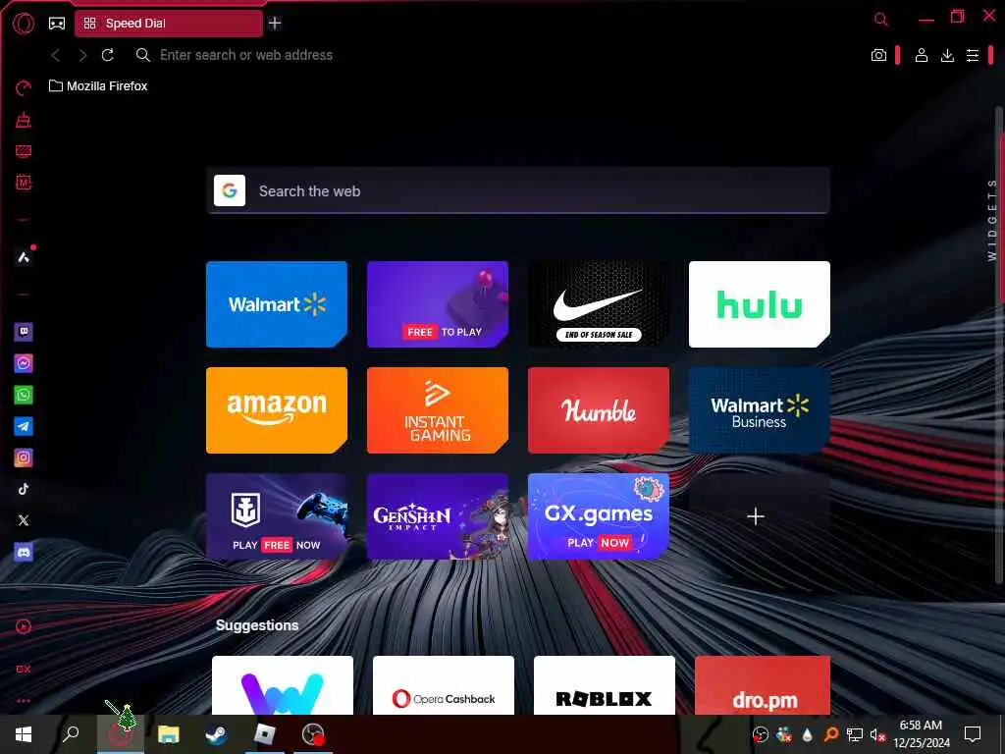Open the Free To Play tile
The width and height of the screenshot is (1005, 754).
click(438, 304)
